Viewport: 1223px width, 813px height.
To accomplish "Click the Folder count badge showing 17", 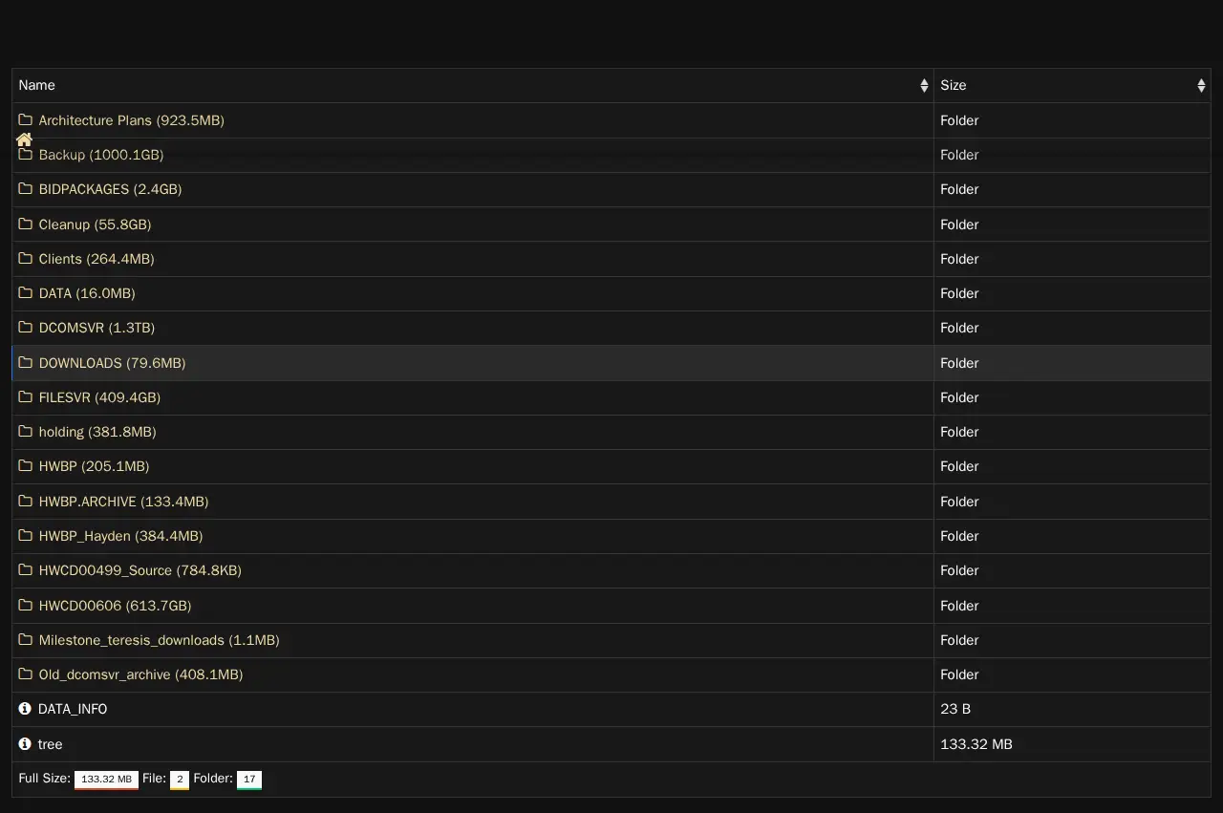I will tap(249, 780).
